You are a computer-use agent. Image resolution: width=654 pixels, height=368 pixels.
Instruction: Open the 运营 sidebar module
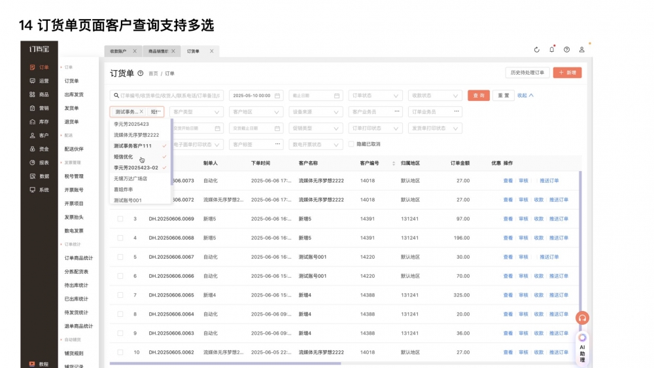(x=39, y=81)
